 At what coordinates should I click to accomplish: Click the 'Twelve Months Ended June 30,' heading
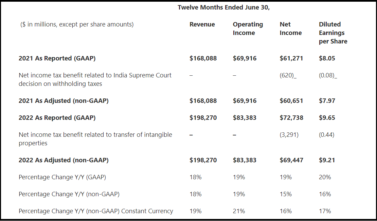click(223, 7)
